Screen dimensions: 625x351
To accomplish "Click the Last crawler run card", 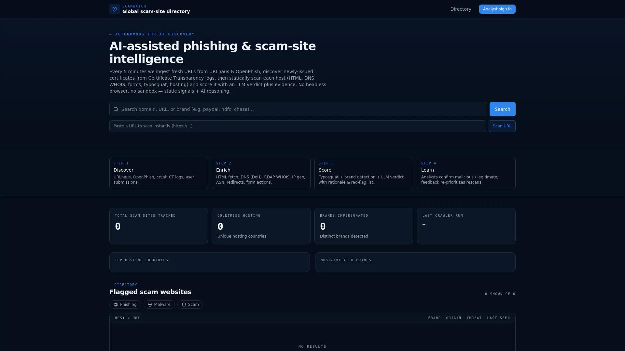I will pyautogui.click(x=466, y=226).
